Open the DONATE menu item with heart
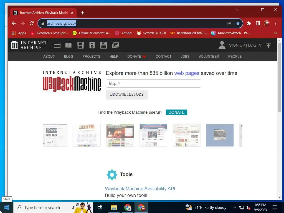This screenshot has height=213, width=284. click(x=136, y=57)
